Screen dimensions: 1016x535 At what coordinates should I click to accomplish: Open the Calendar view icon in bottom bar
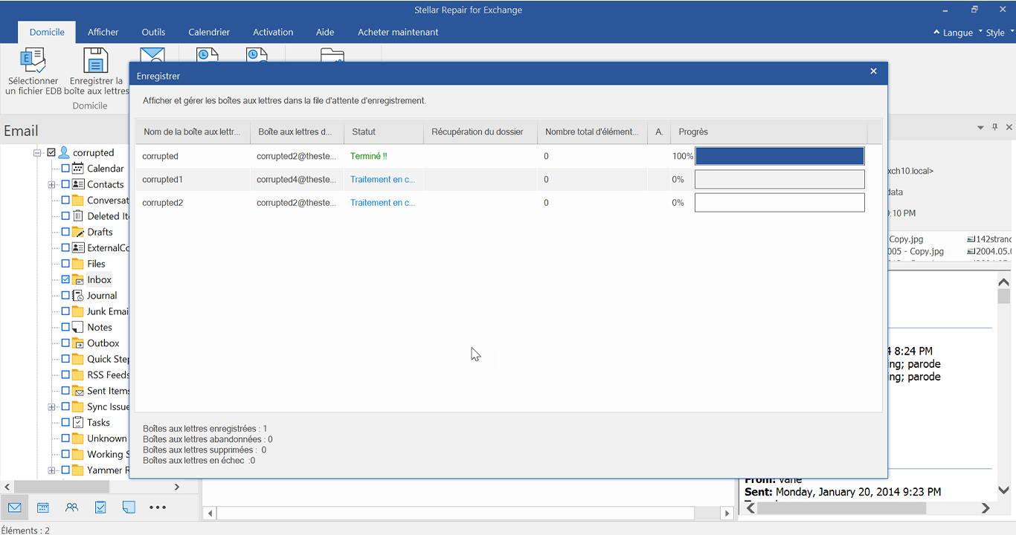coord(43,508)
